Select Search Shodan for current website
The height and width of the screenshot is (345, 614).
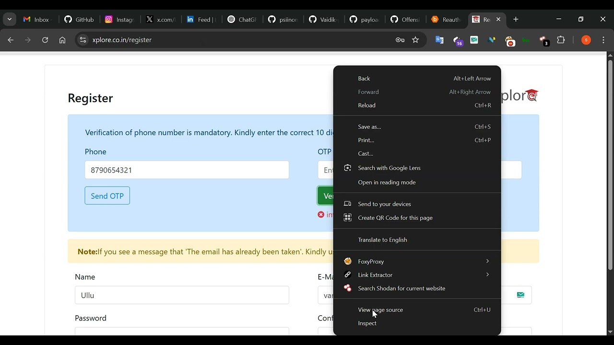417,288
